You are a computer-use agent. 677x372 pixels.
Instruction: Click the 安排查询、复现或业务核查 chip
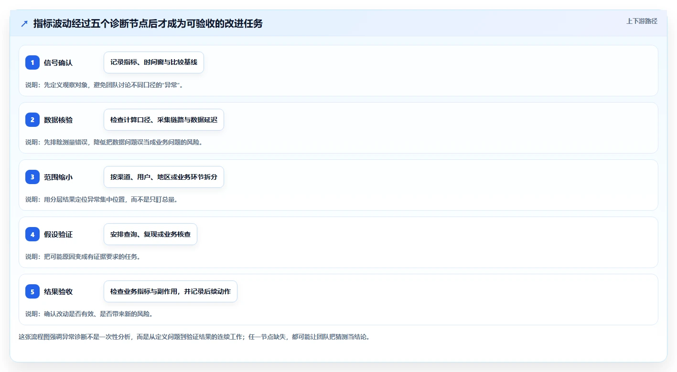(x=150, y=234)
